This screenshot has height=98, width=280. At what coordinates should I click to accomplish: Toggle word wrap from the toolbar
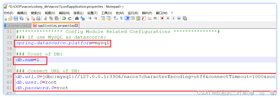click(x=116, y=18)
